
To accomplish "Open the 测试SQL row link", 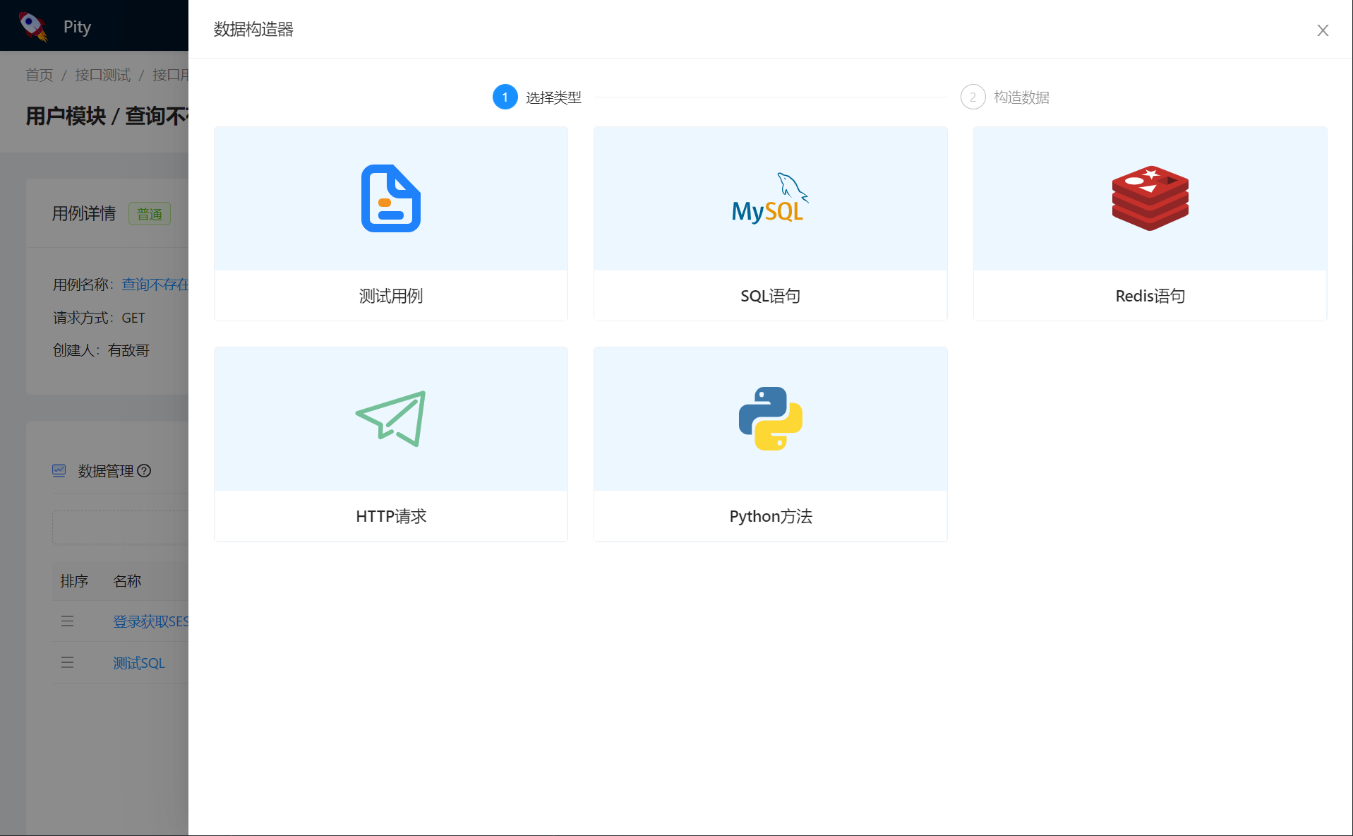I will pyautogui.click(x=139, y=663).
